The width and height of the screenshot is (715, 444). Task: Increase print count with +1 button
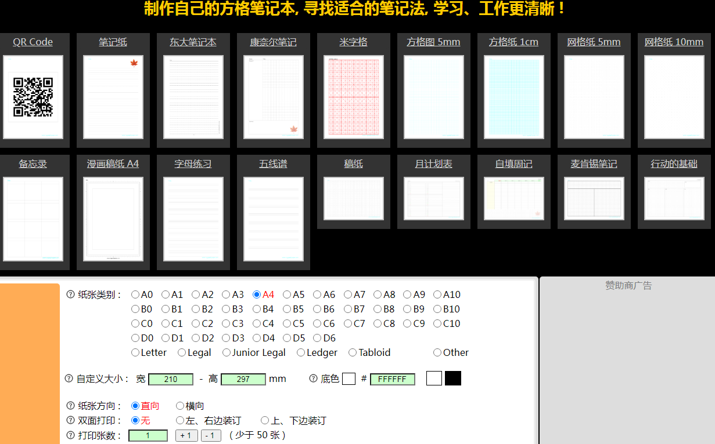[x=186, y=436]
